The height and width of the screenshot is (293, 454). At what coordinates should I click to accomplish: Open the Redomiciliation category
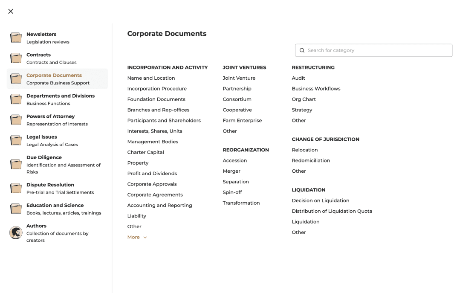(x=311, y=160)
